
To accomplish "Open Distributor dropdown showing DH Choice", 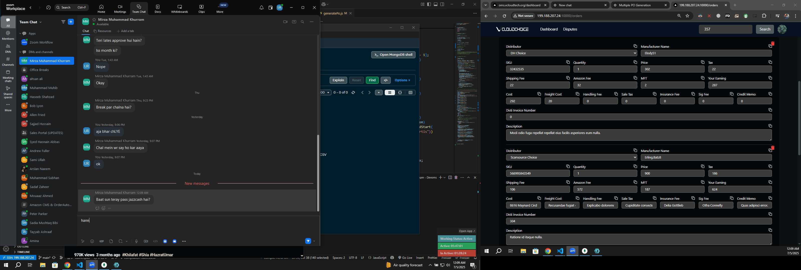I will coord(572,53).
